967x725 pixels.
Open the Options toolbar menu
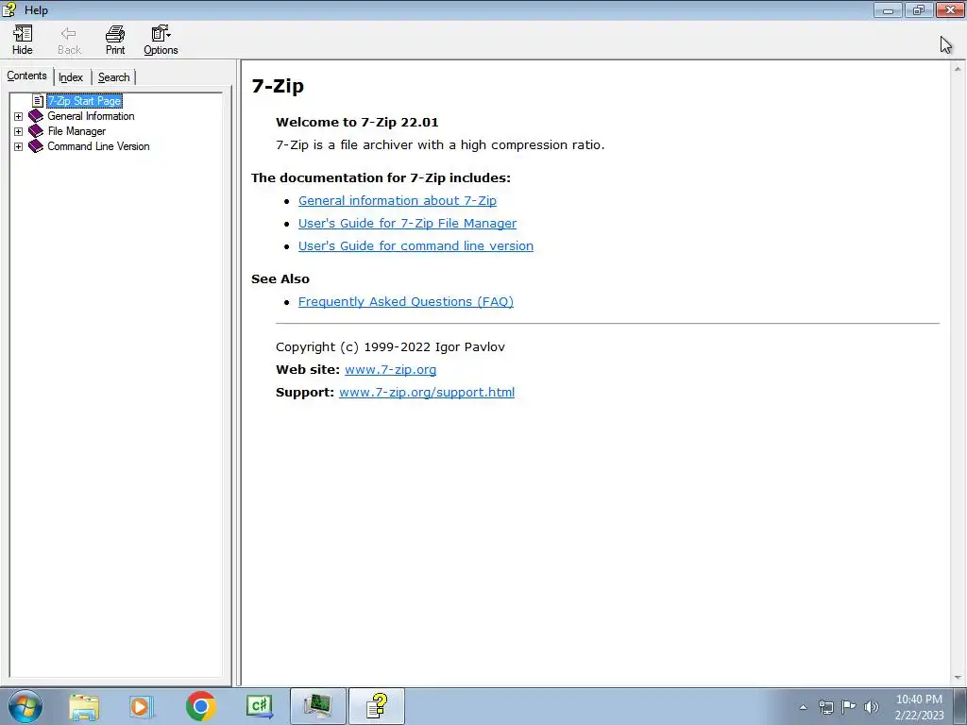(161, 40)
